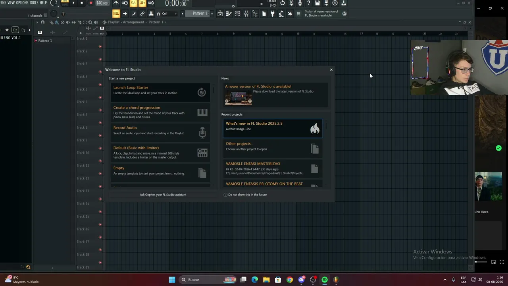Open the OPTIONS menu
This screenshot has width=508, height=286.
point(22,3)
